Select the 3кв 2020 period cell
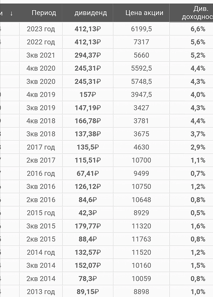The width and height of the screenshot is (213, 297). [x=41, y=82]
